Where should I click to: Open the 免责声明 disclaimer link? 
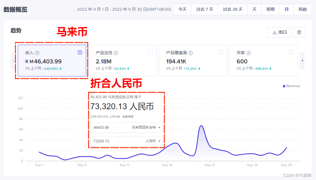point(128,116)
